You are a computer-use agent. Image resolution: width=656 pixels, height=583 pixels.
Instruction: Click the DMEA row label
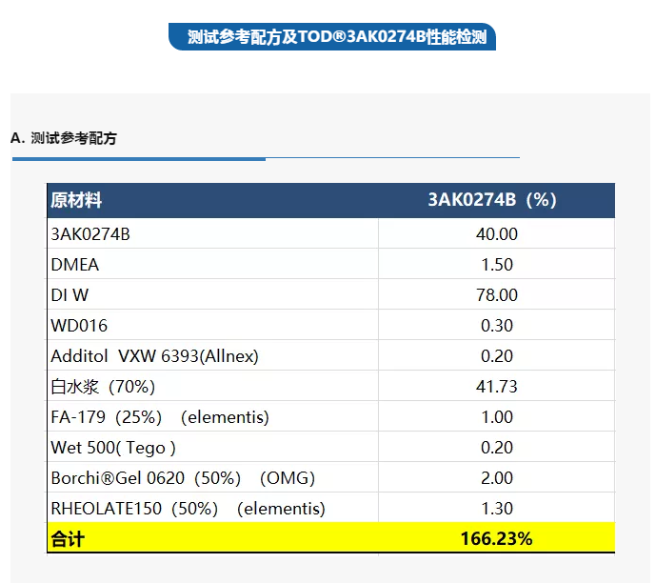click(75, 265)
